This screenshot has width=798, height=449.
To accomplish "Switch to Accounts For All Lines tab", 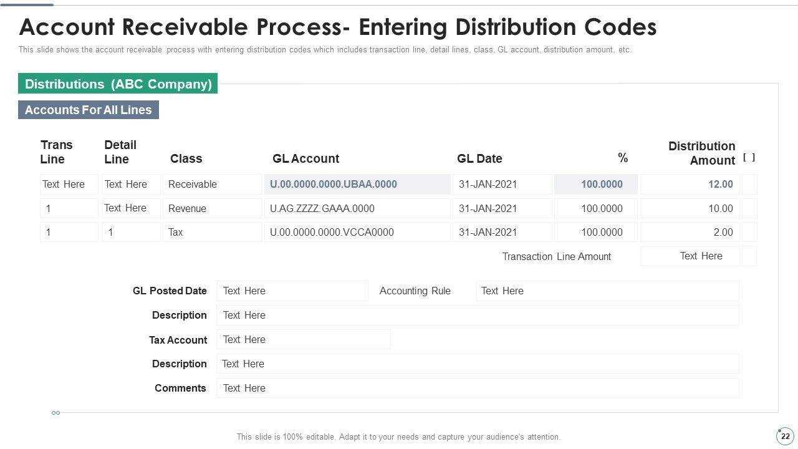I will [x=89, y=110].
